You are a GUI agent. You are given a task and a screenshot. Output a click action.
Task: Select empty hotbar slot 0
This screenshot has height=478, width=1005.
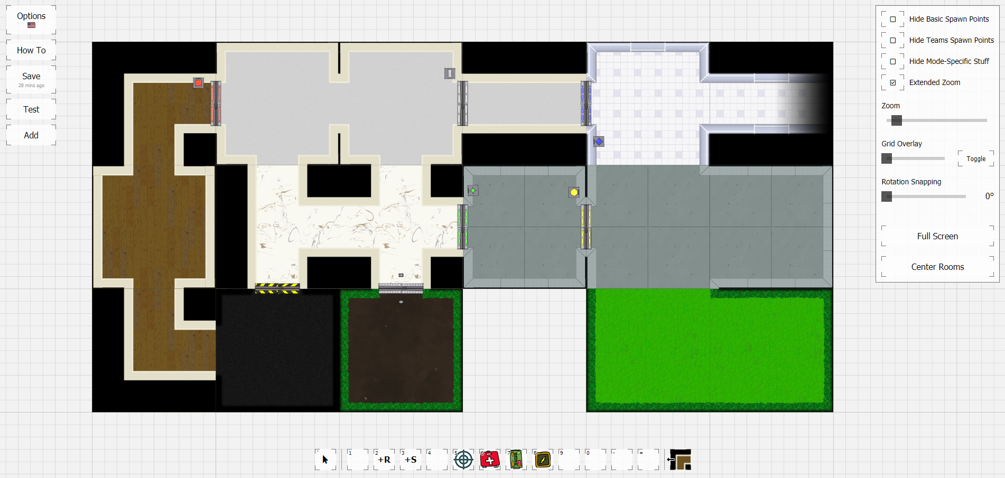click(595, 460)
